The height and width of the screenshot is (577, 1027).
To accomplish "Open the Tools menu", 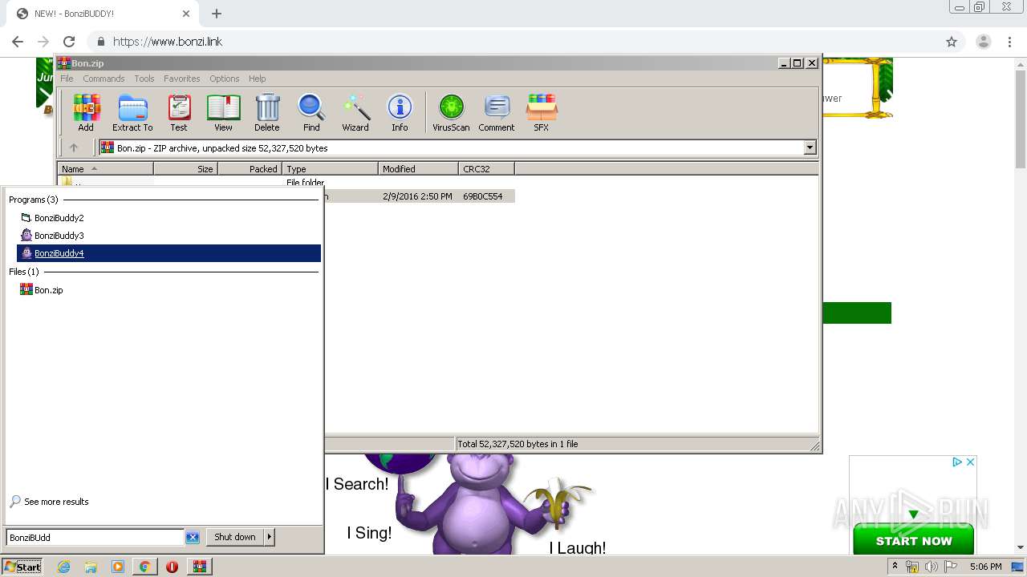I will coord(144,79).
